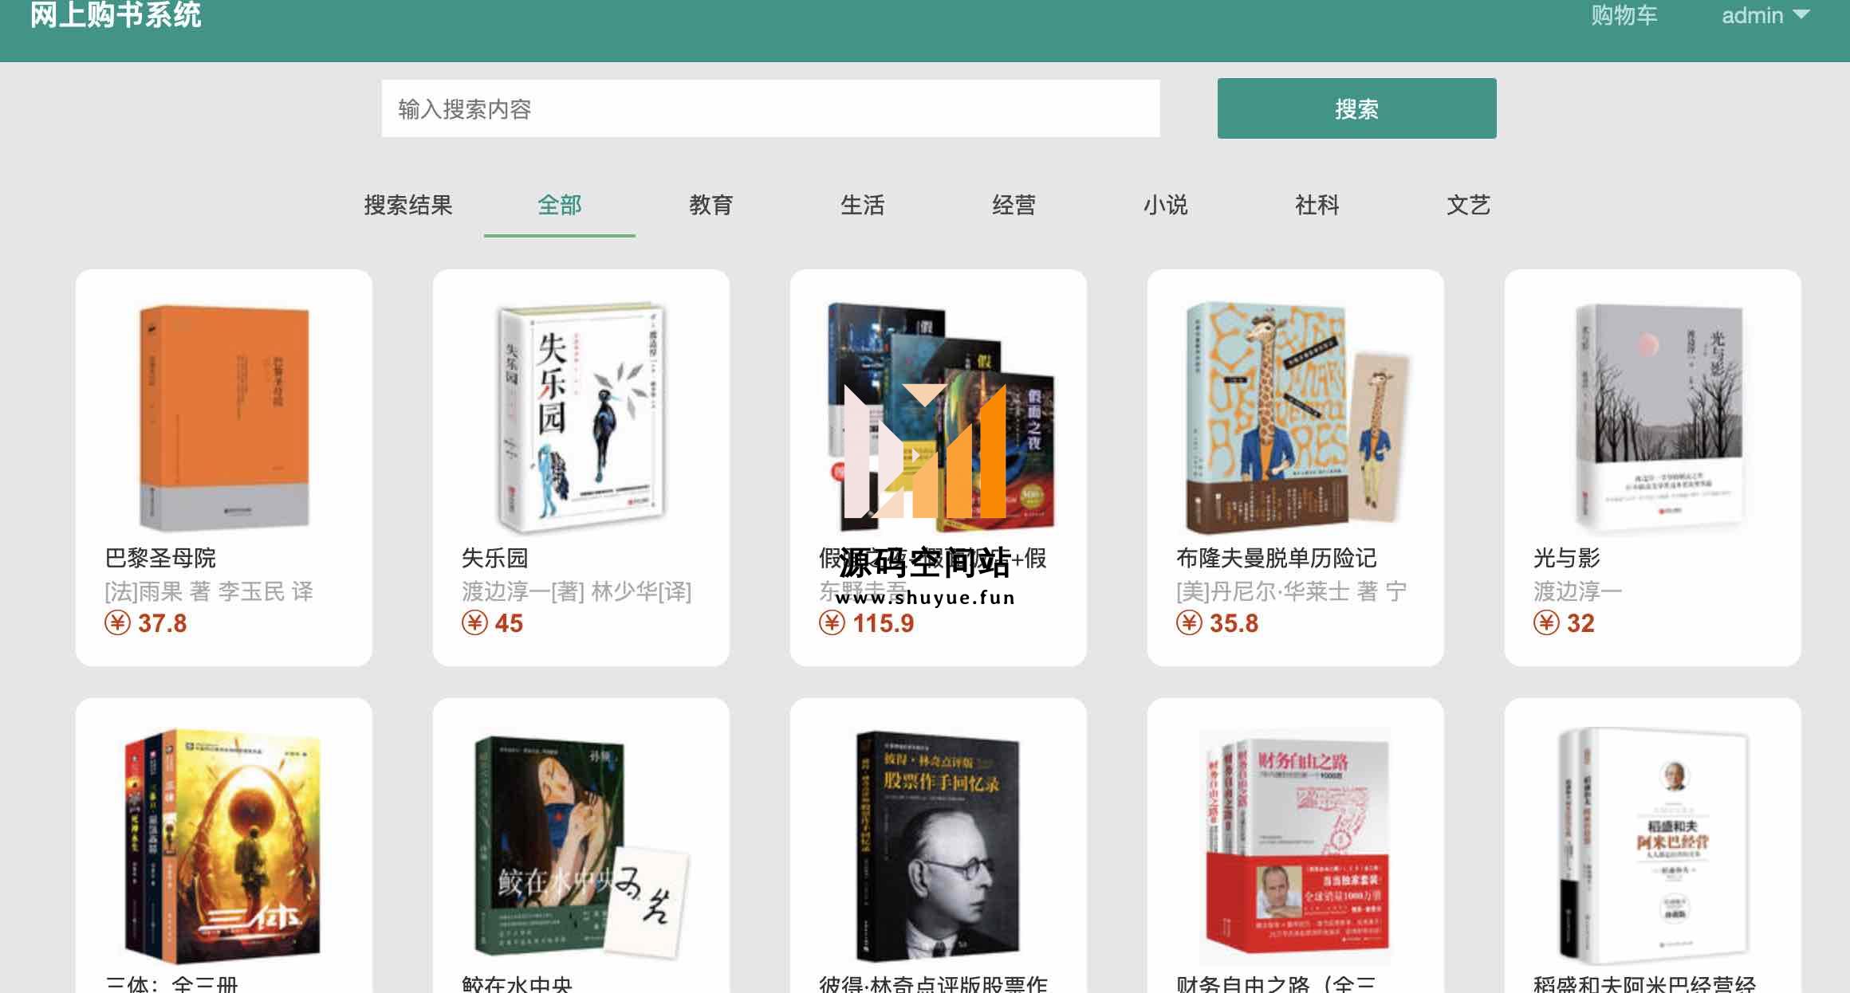
Task: Open the 生活 category tab
Action: 863,205
